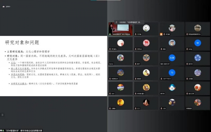Click the screen sharing status label at bottom
The width and height of the screenshot is (211, 132).
point(24,131)
